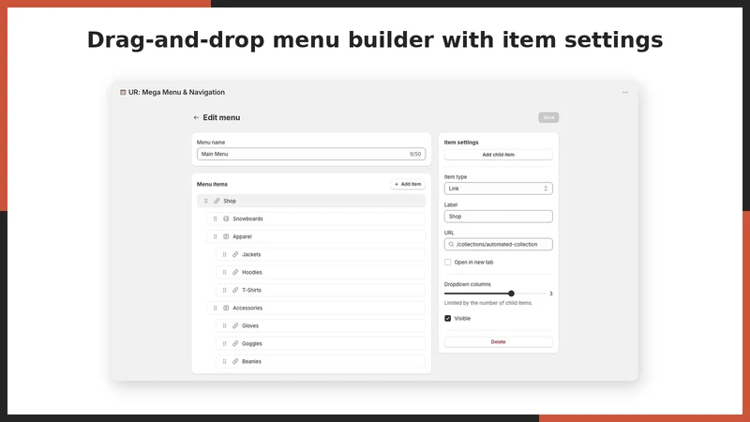Image resolution: width=750 pixels, height=422 pixels.
Task: Select the Jackets menu item
Action: (321, 254)
